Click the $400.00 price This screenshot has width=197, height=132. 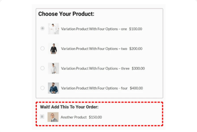[x=136, y=88]
